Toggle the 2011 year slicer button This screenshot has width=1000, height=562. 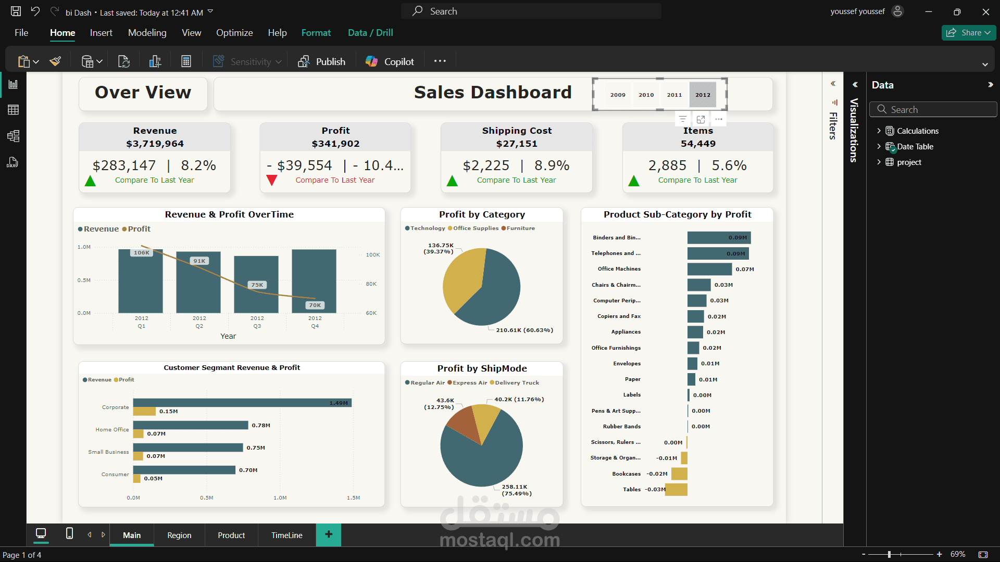tap(674, 95)
